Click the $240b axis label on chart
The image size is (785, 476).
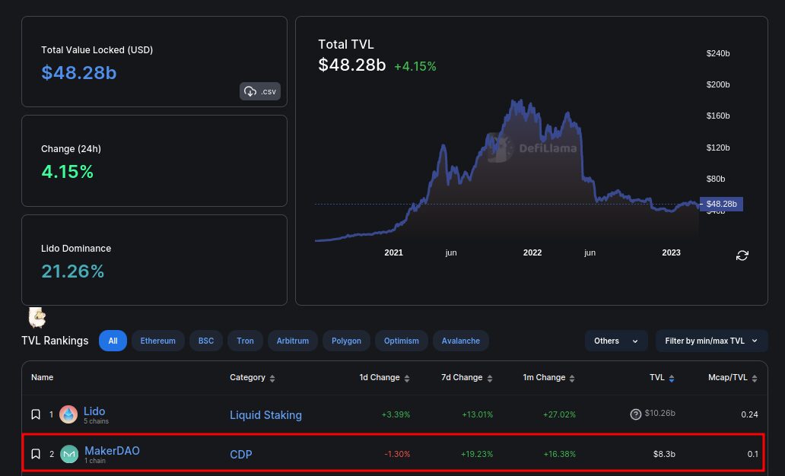click(x=718, y=53)
